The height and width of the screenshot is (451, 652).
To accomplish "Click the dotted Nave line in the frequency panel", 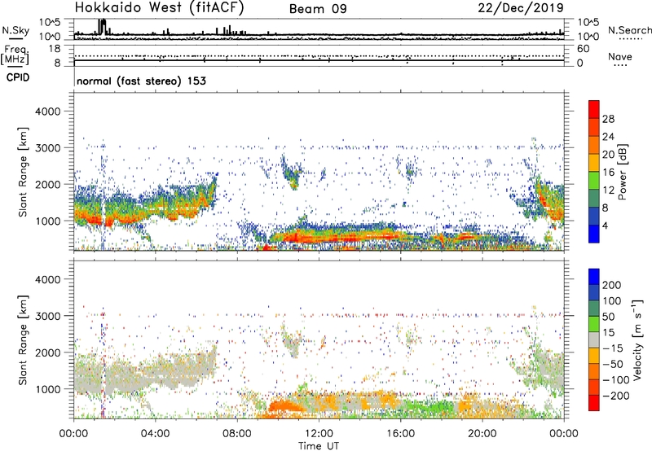I will [319, 55].
